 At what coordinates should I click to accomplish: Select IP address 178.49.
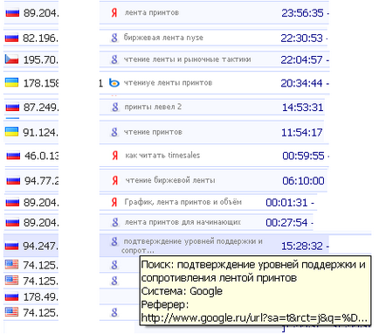[40, 297]
